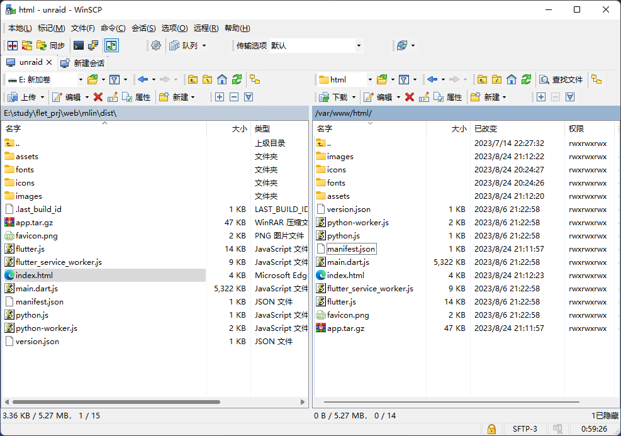Open a terminal with the console icon
The width and height of the screenshot is (621, 436).
[x=79, y=45]
